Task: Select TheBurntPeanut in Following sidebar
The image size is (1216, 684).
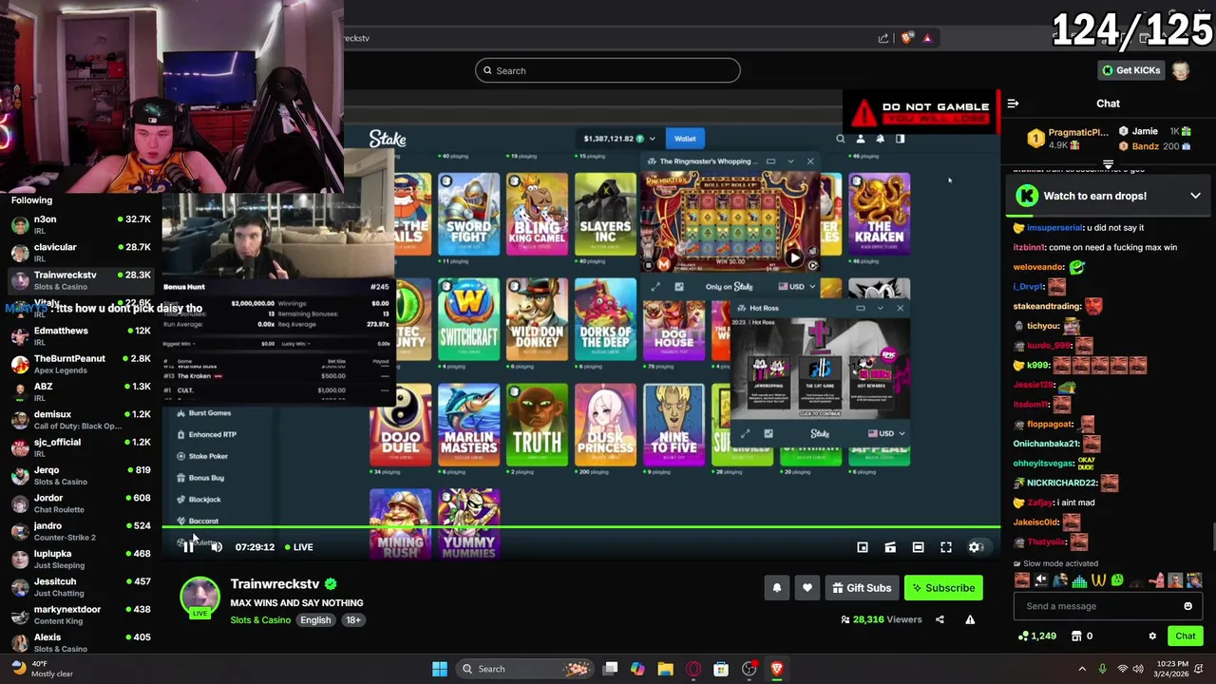Action: pyautogui.click(x=81, y=364)
